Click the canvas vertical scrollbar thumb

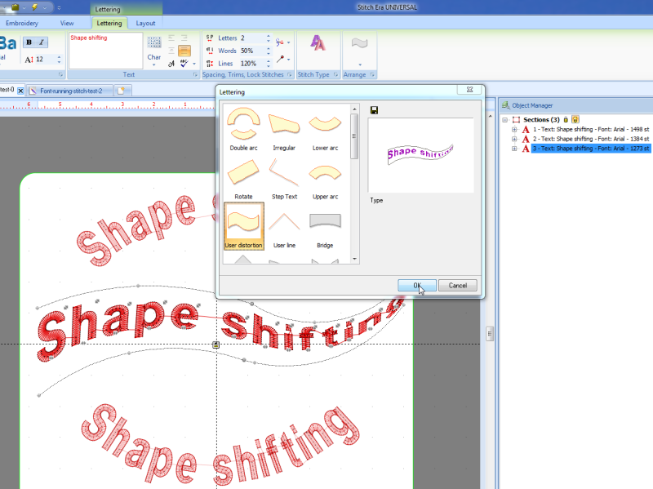[x=490, y=334]
